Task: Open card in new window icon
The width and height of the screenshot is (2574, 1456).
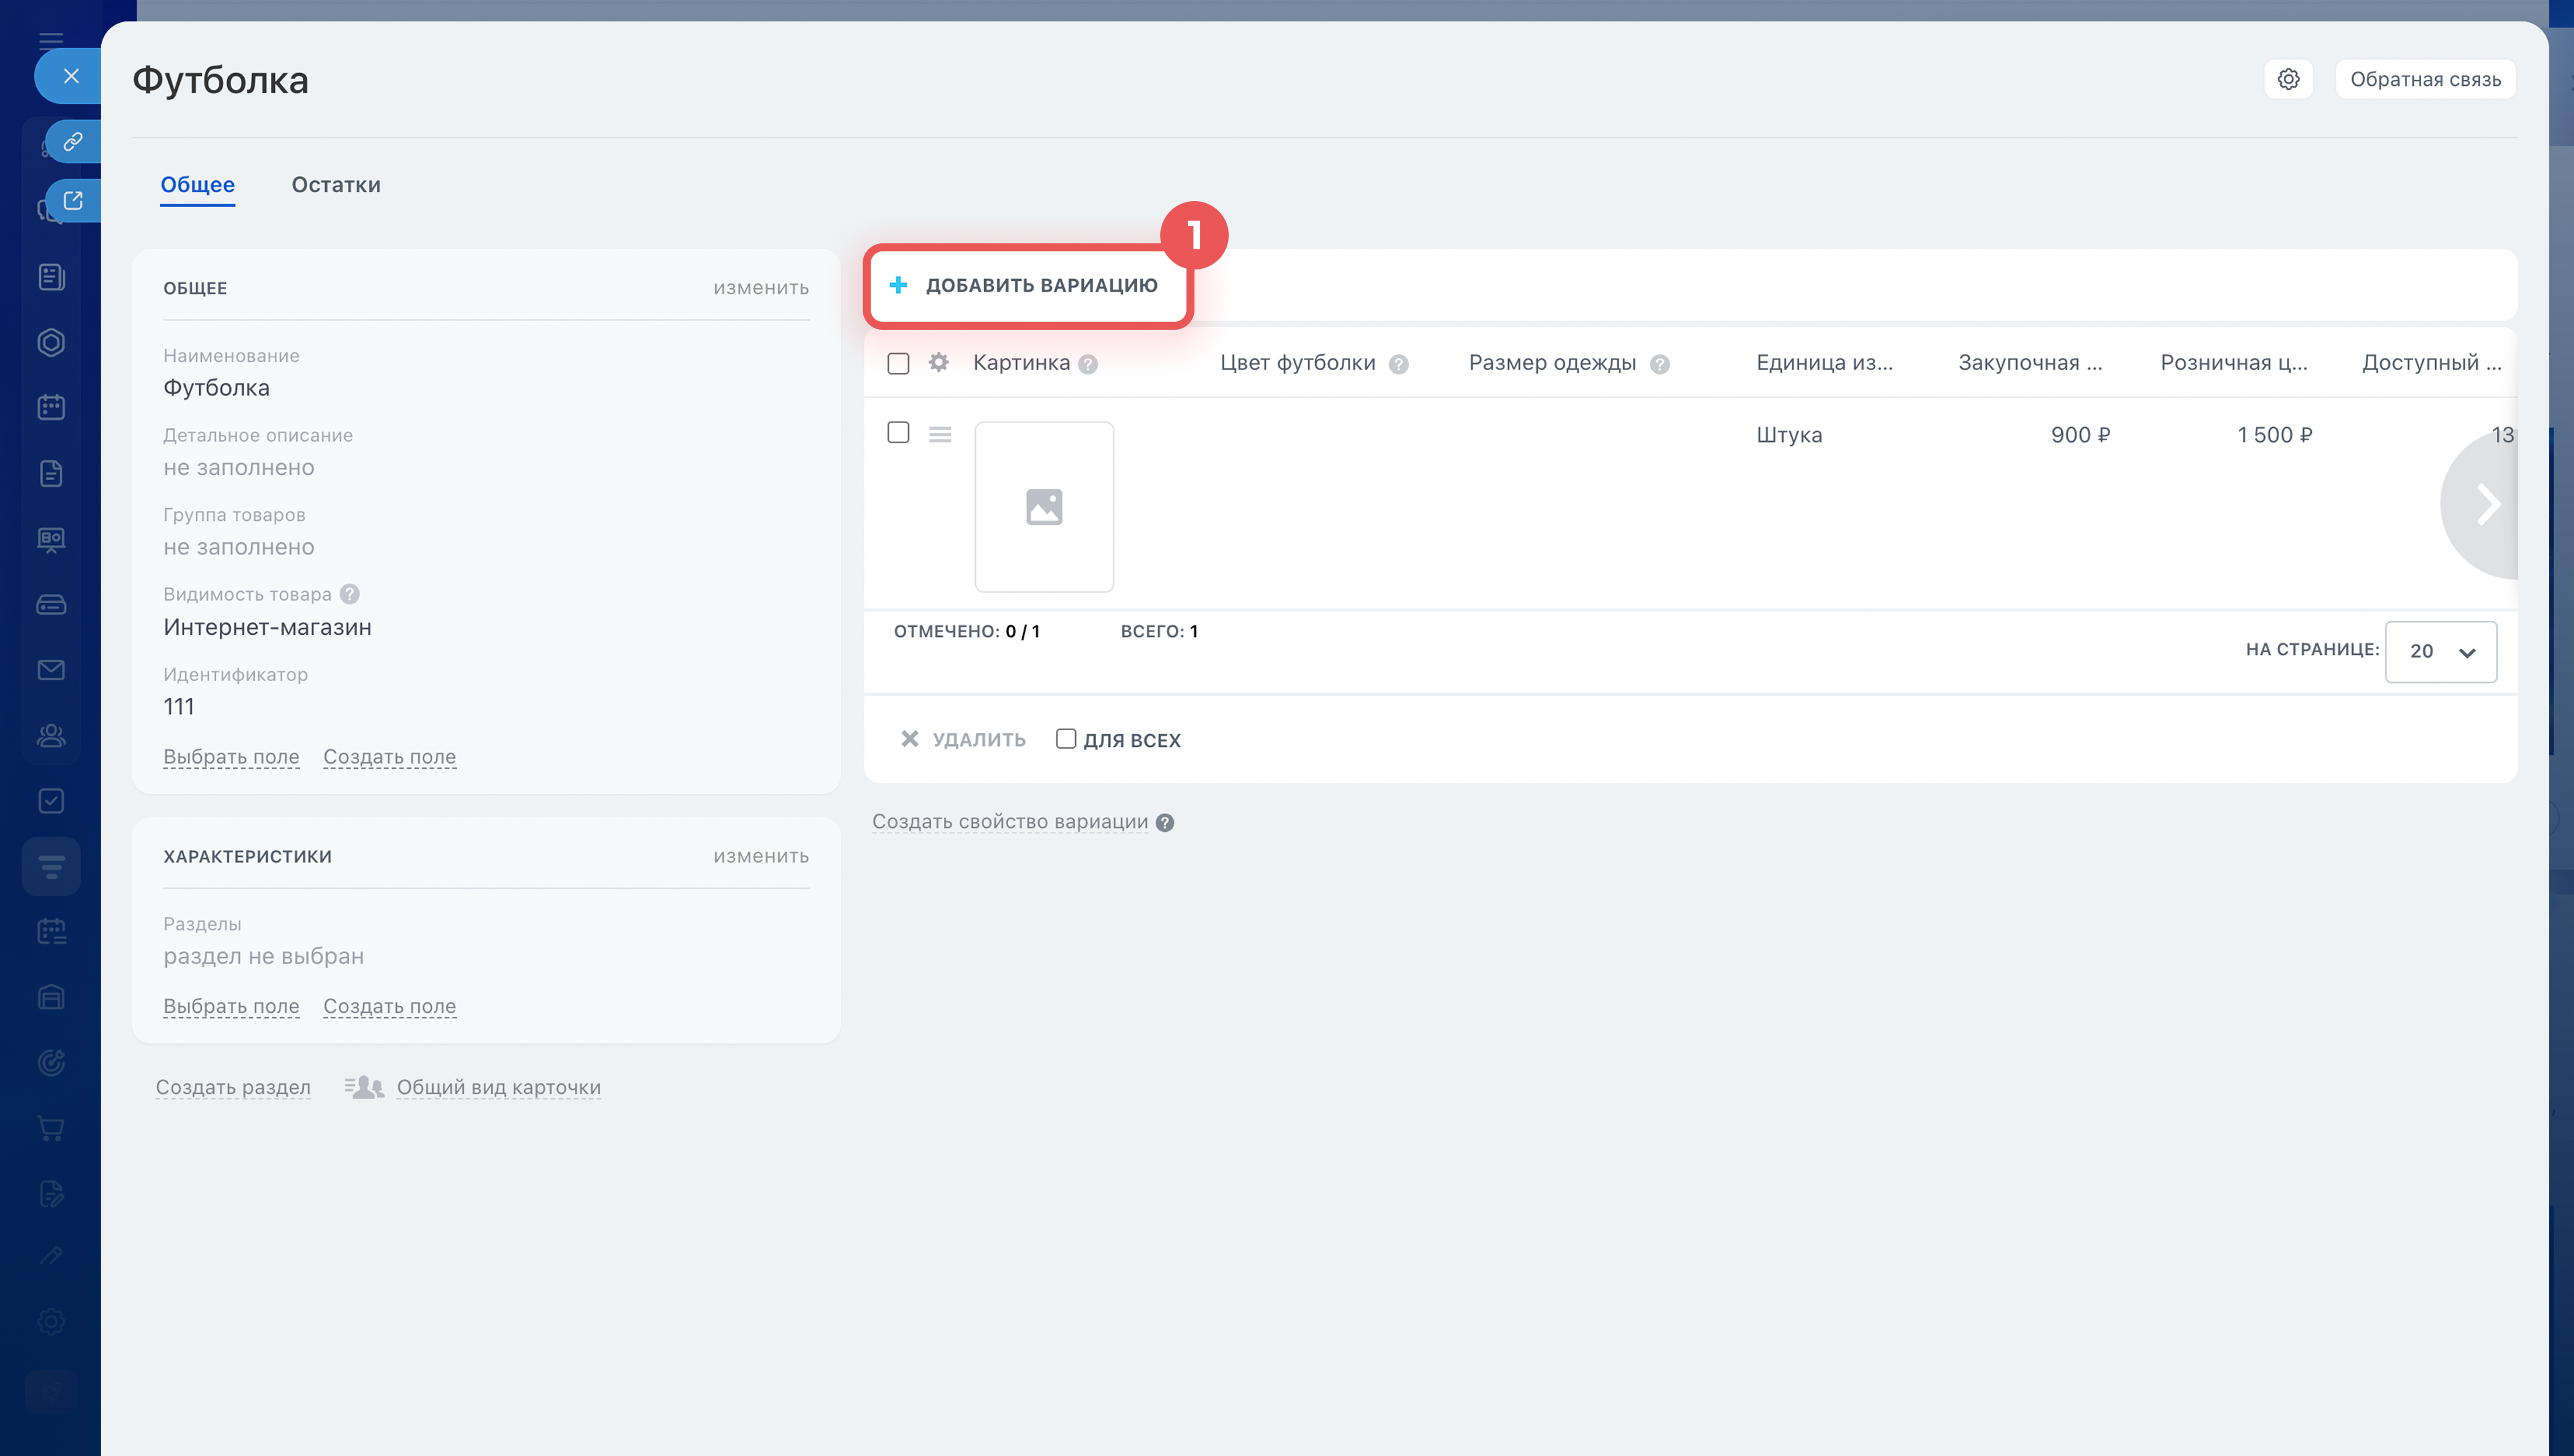Action: 72,201
